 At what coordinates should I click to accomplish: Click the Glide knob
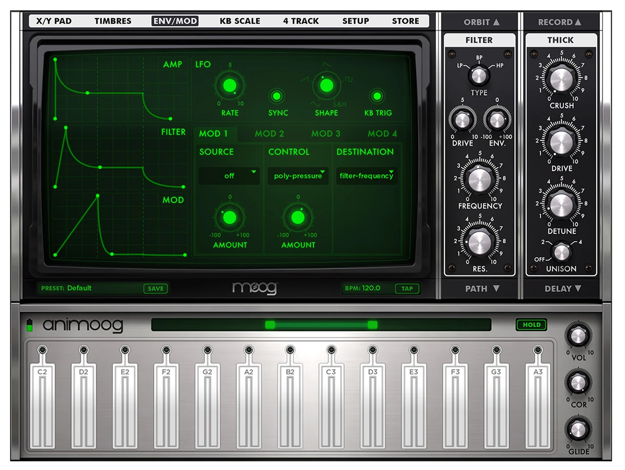[578, 430]
